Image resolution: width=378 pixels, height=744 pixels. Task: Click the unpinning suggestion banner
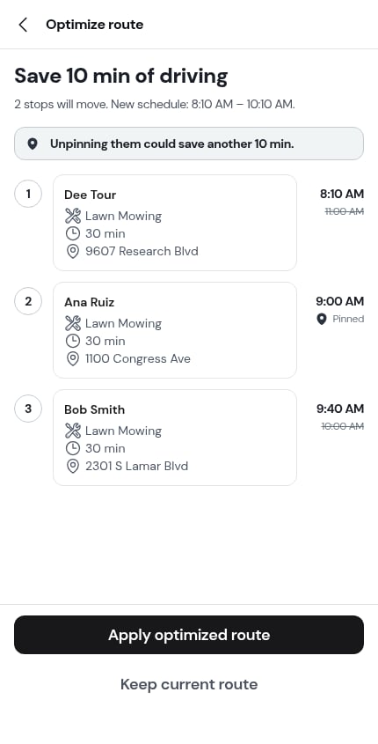(189, 144)
